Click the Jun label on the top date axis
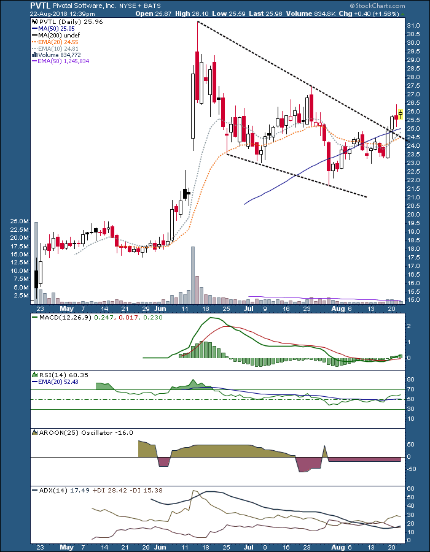This screenshot has width=430, height=552. click(160, 309)
